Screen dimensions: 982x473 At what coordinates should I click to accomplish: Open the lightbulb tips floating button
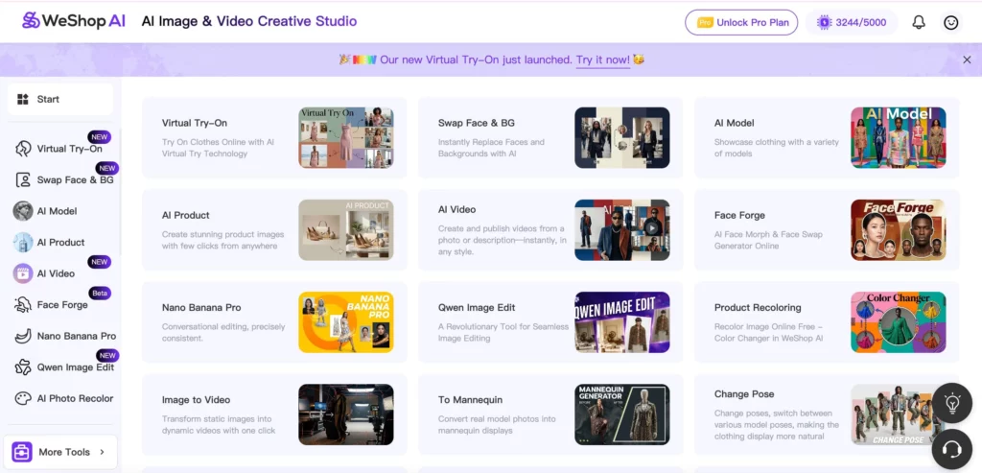click(952, 403)
